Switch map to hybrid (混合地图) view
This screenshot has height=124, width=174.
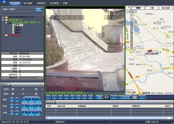point(165,8)
